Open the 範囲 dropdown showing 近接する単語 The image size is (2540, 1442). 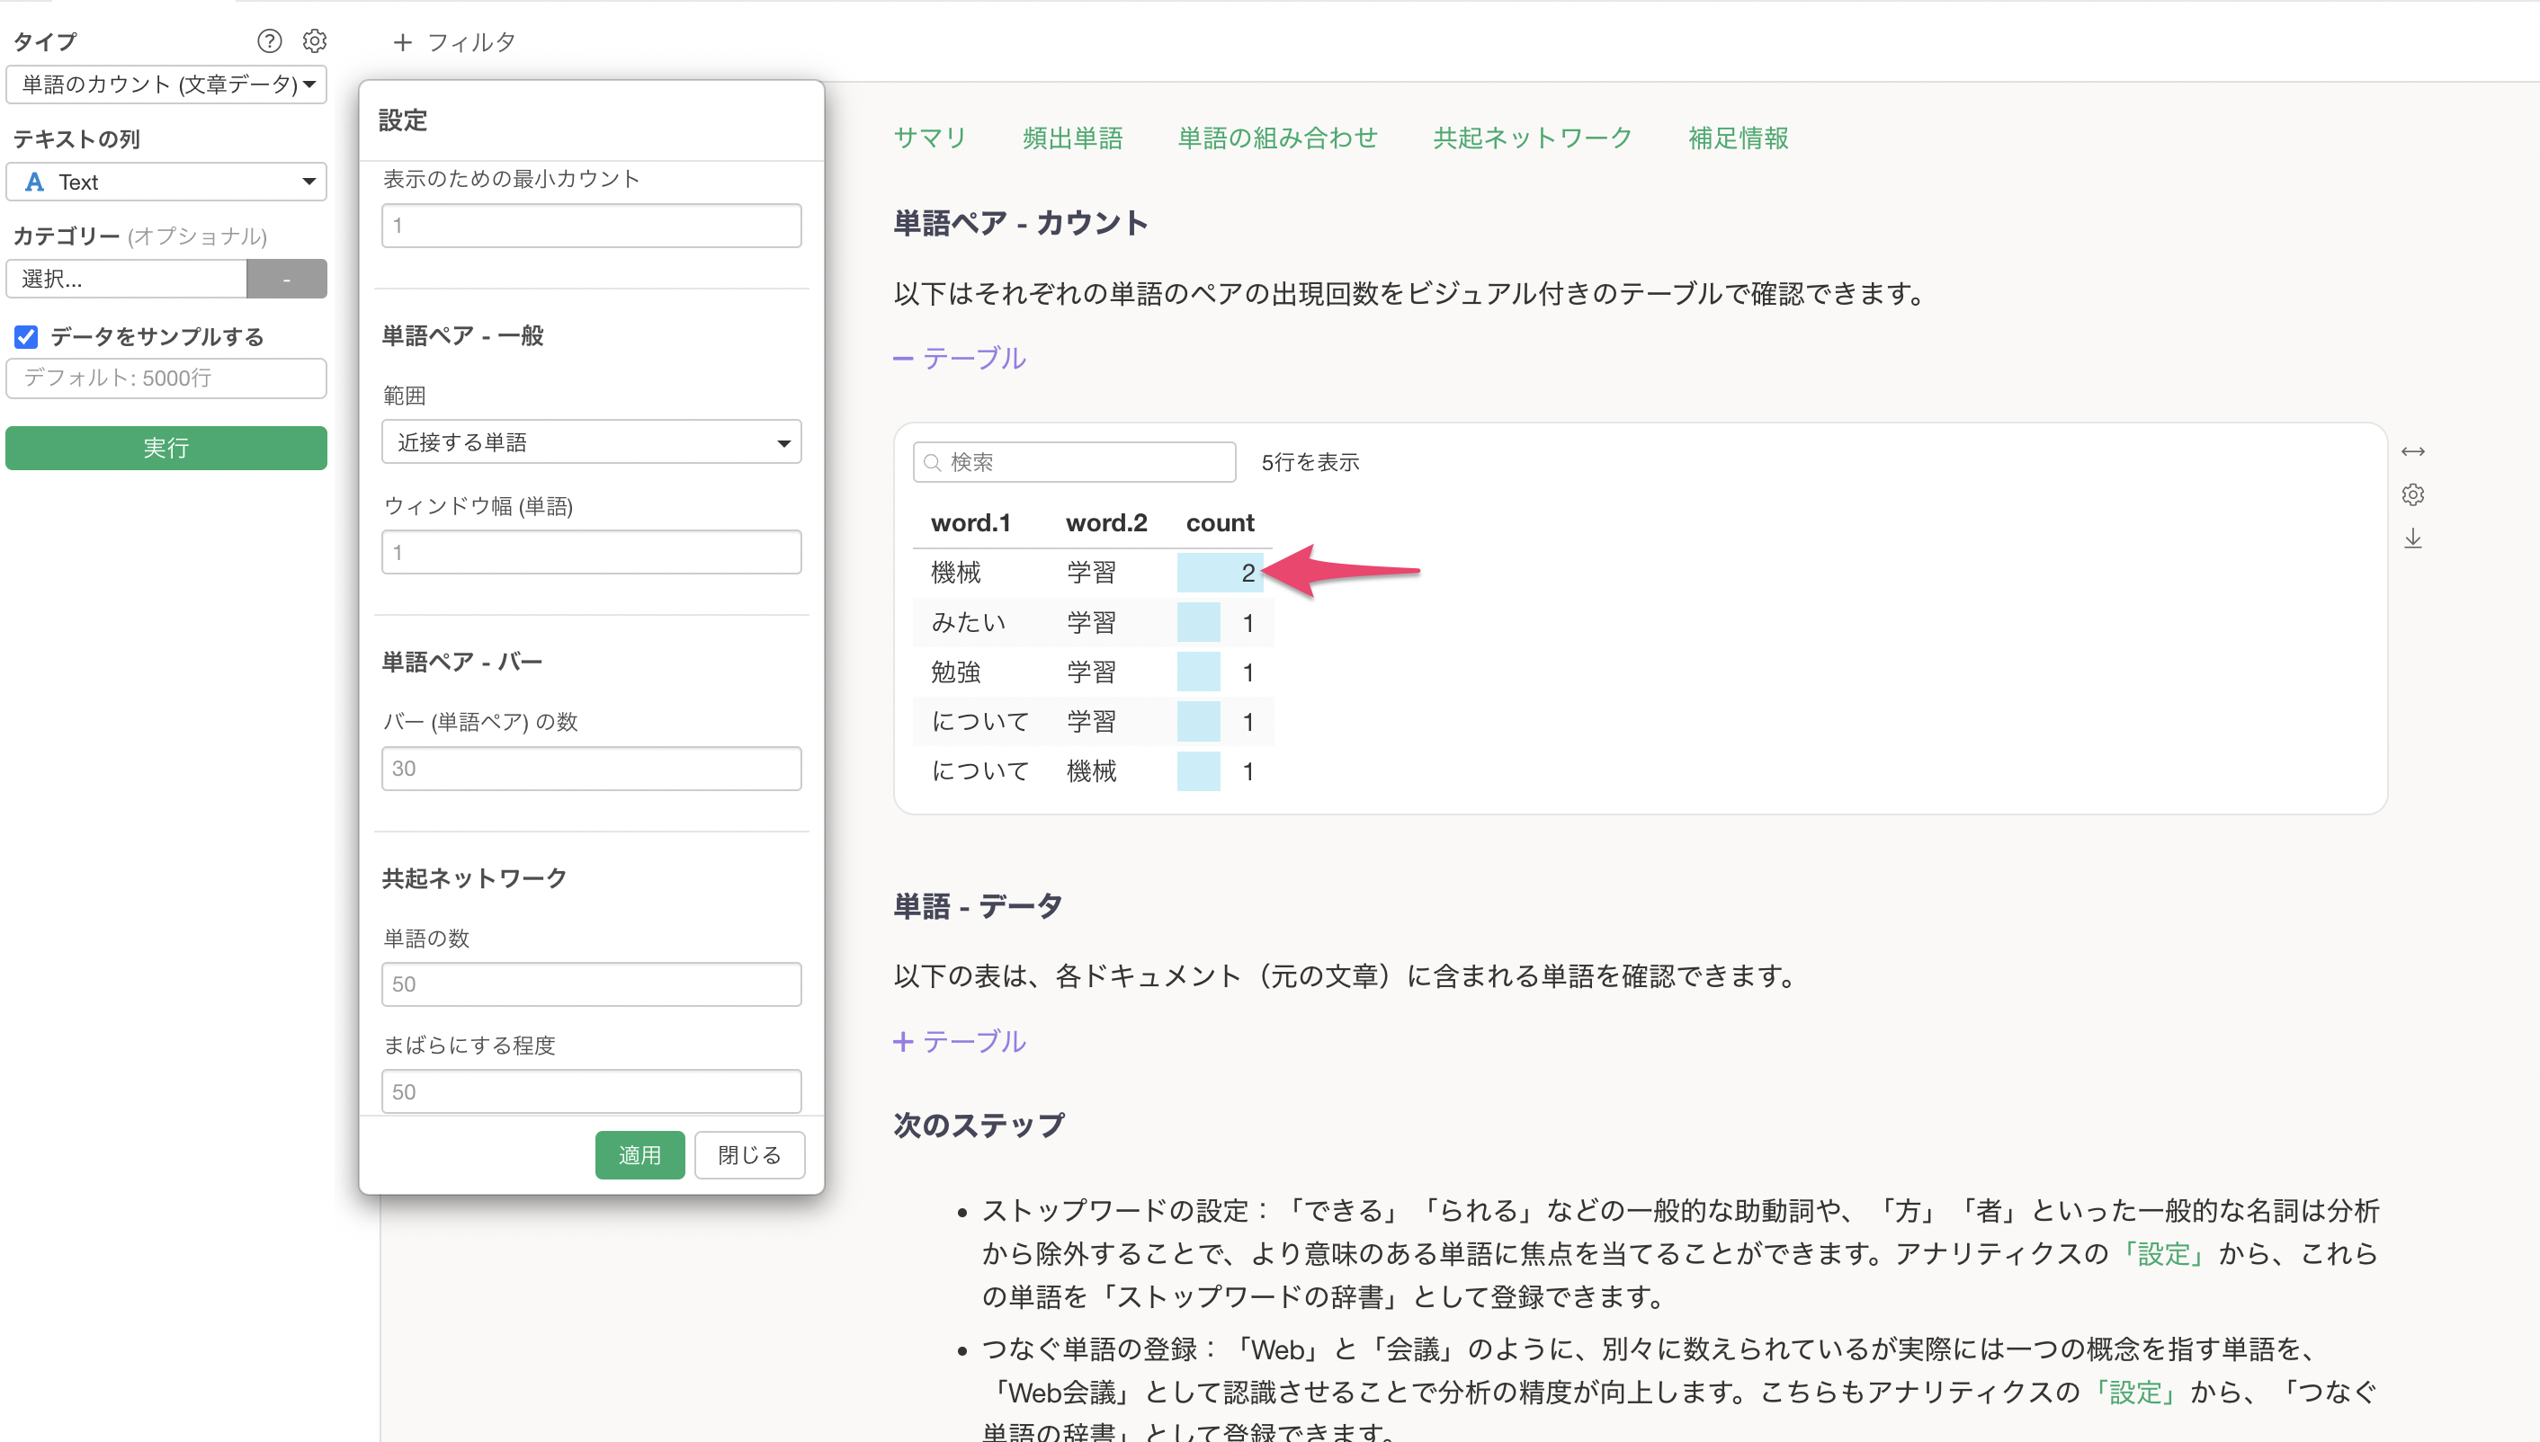[x=590, y=441]
